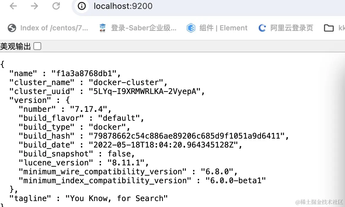Open the 组件 | Element bookmark
The width and height of the screenshot is (345, 207).
tap(223, 28)
